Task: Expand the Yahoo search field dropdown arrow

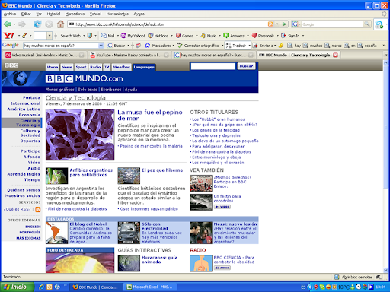Action: (x=50, y=36)
